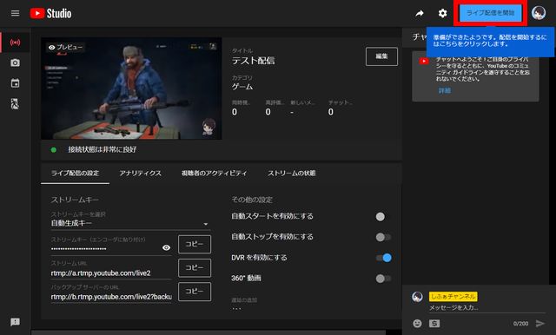
Task: Click the send feedback icon in sidebar
Action: coord(15,321)
